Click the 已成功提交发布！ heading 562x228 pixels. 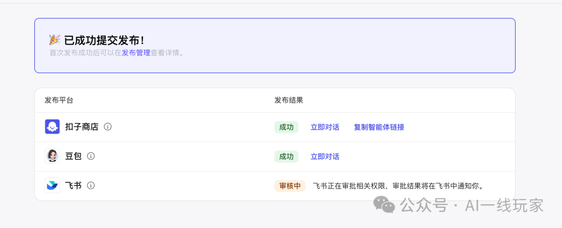[104, 39]
